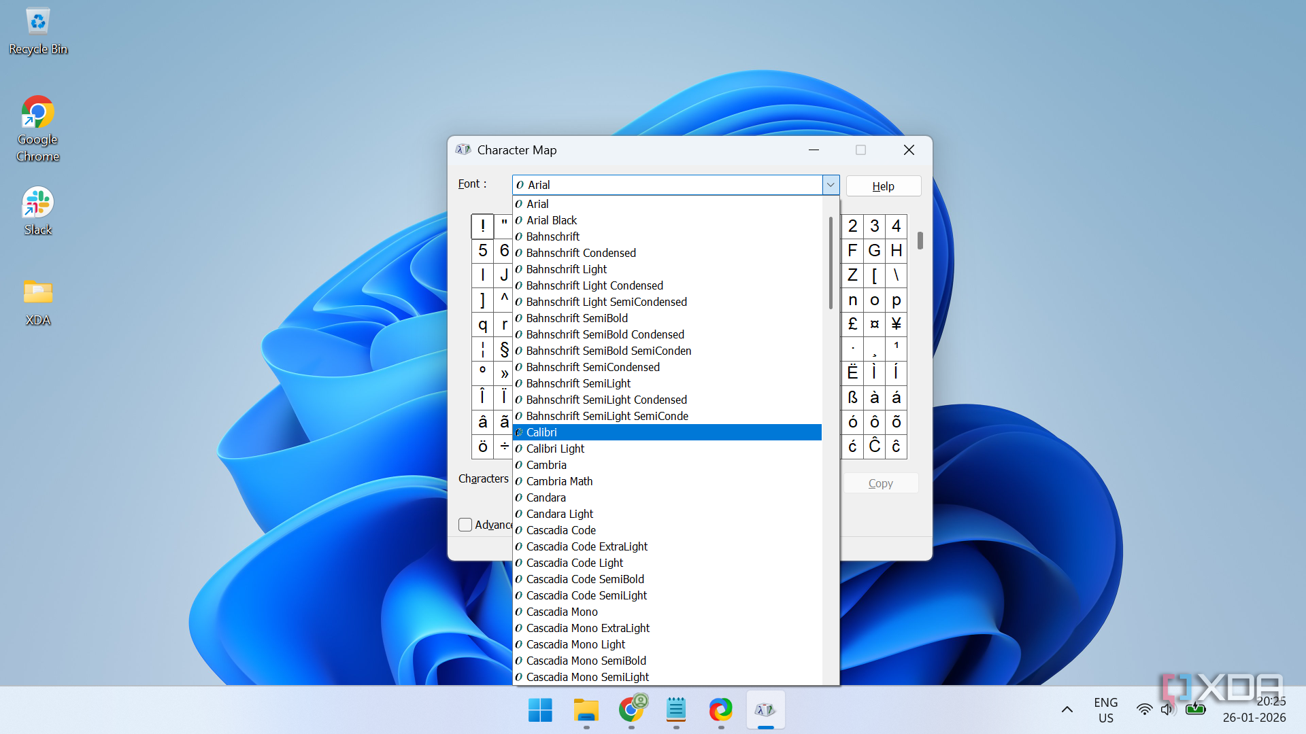Select Arial in the font list
This screenshot has height=734, width=1306.
667,204
